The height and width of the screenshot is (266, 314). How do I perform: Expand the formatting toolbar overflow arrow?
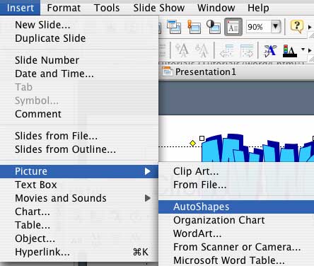(x=310, y=50)
